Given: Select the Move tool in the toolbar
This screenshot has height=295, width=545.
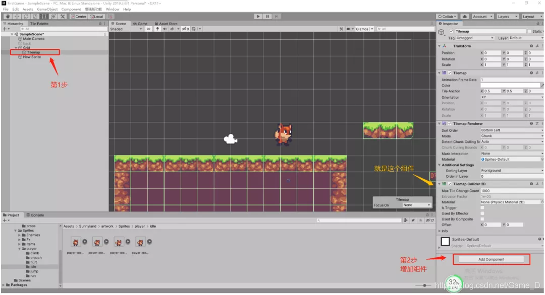Looking at the screenshot, I should point(17,16).
